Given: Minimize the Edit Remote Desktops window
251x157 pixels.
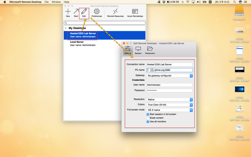Looking at the screenshot, I should coord(128,43).
